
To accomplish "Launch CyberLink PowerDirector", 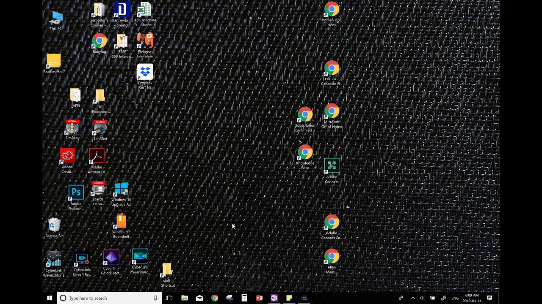I will (140, 262).
